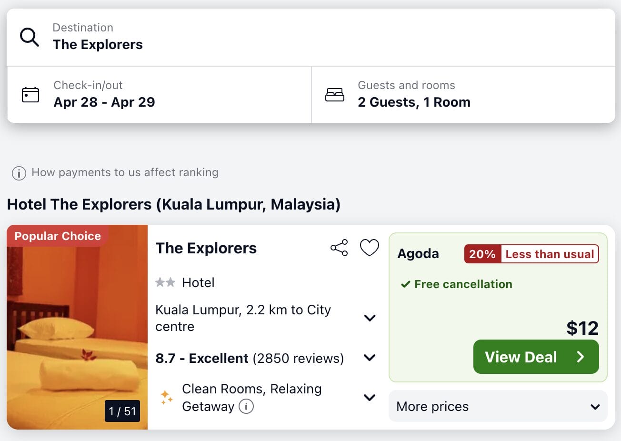The image size is (621, 441).
Task: Click the calendar icon next to check-in dates
Action: 30,94
